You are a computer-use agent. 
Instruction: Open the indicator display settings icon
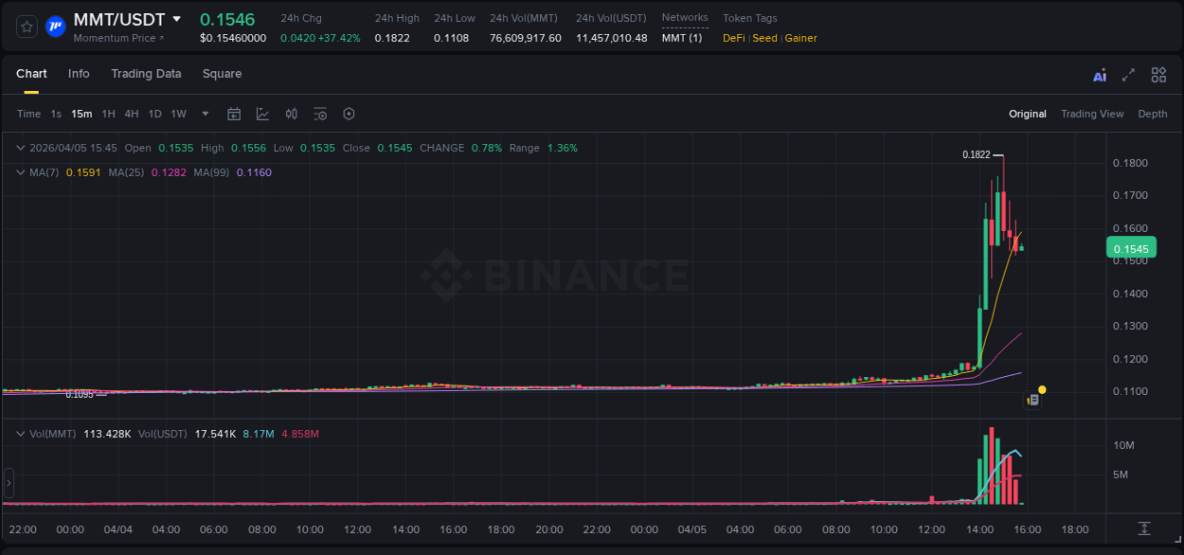(x=320, y=114)
